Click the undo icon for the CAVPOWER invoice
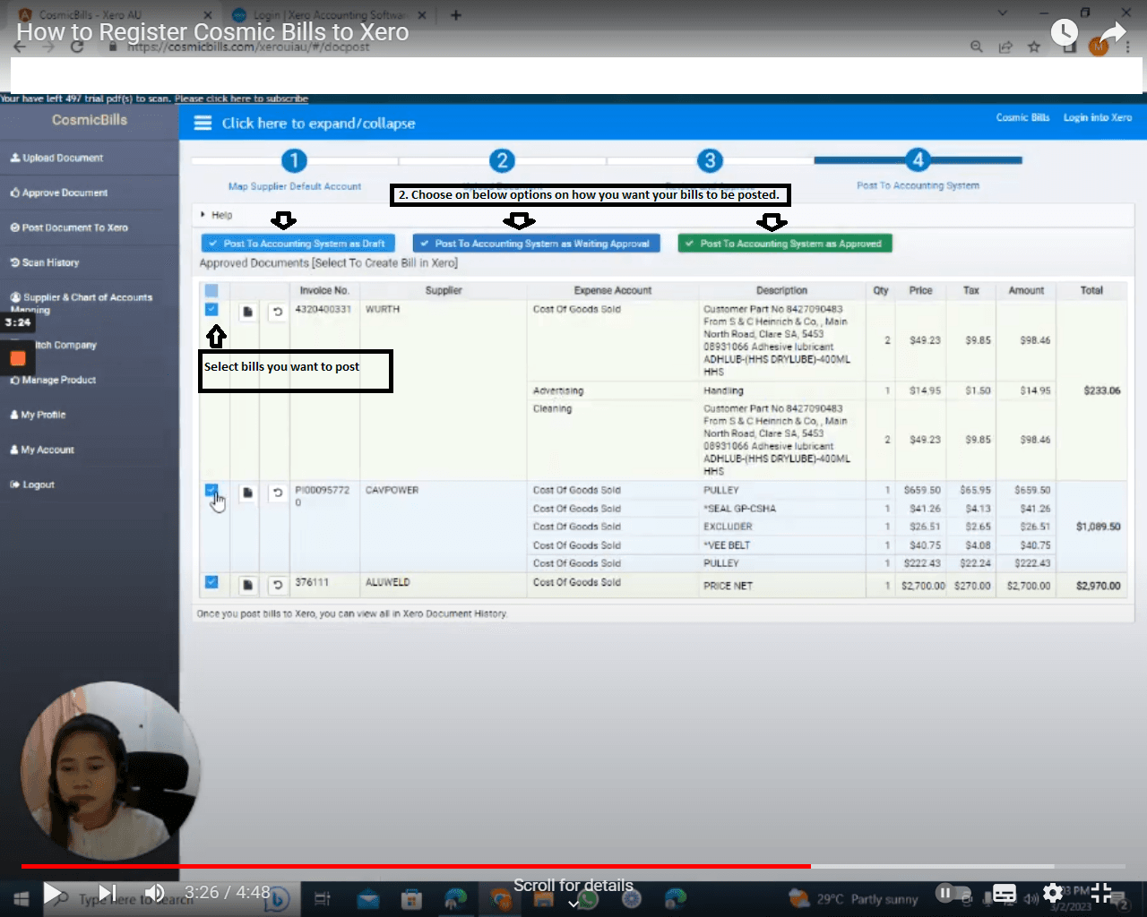The height and width of the screenshot is (917, 1147). (278, 493)
